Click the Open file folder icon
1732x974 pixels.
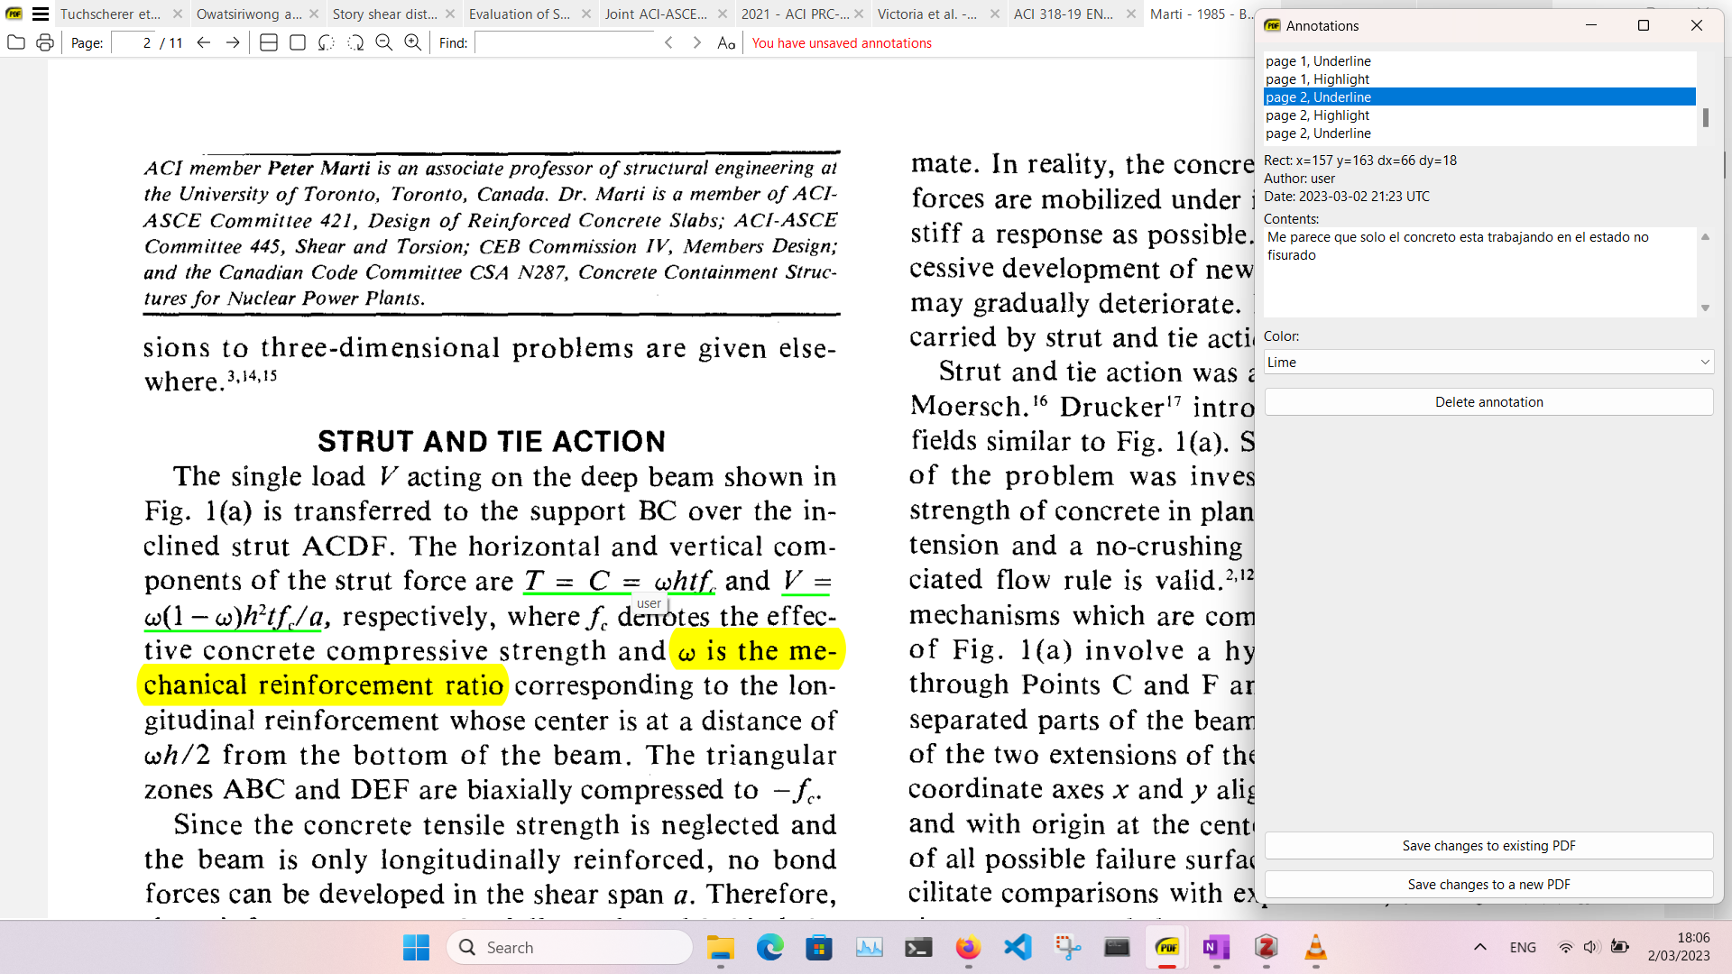point(15,42)
